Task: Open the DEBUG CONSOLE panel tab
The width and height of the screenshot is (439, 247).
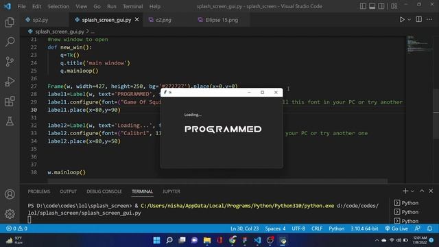Action: pos(104,191)
